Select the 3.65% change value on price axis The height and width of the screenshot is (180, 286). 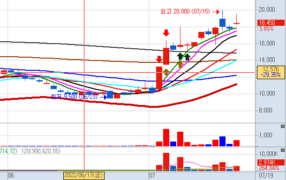point(266,29)
